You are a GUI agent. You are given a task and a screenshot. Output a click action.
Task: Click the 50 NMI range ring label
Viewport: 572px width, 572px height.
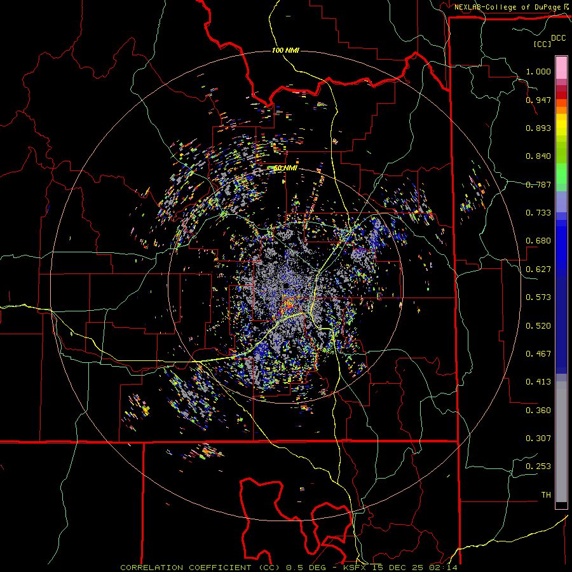pos(285,168)
